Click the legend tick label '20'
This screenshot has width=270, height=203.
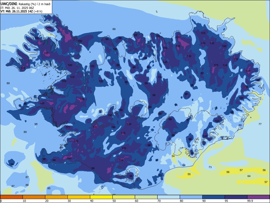click(47, 201)
